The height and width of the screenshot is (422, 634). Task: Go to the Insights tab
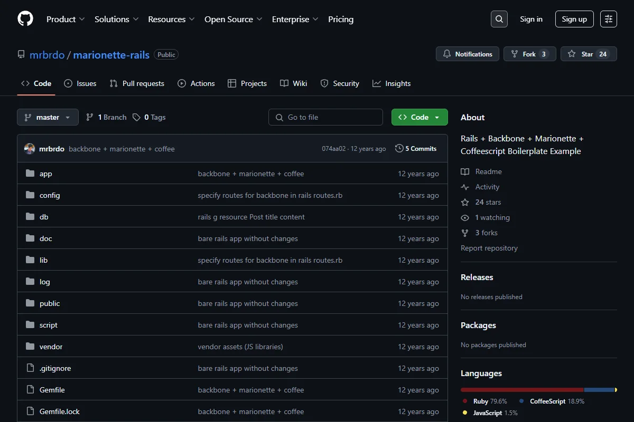391,83
